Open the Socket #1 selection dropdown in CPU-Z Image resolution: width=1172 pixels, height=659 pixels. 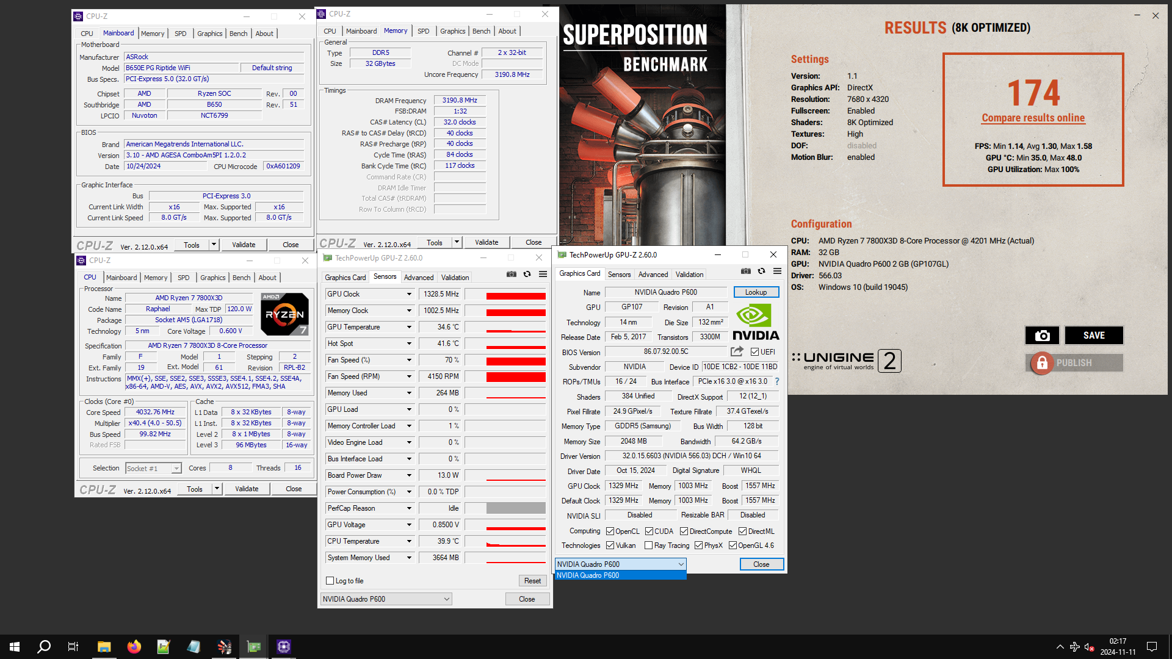154,469
